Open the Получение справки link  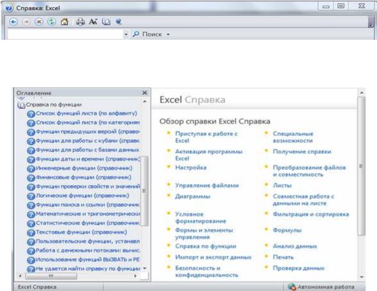pos(302,152)
